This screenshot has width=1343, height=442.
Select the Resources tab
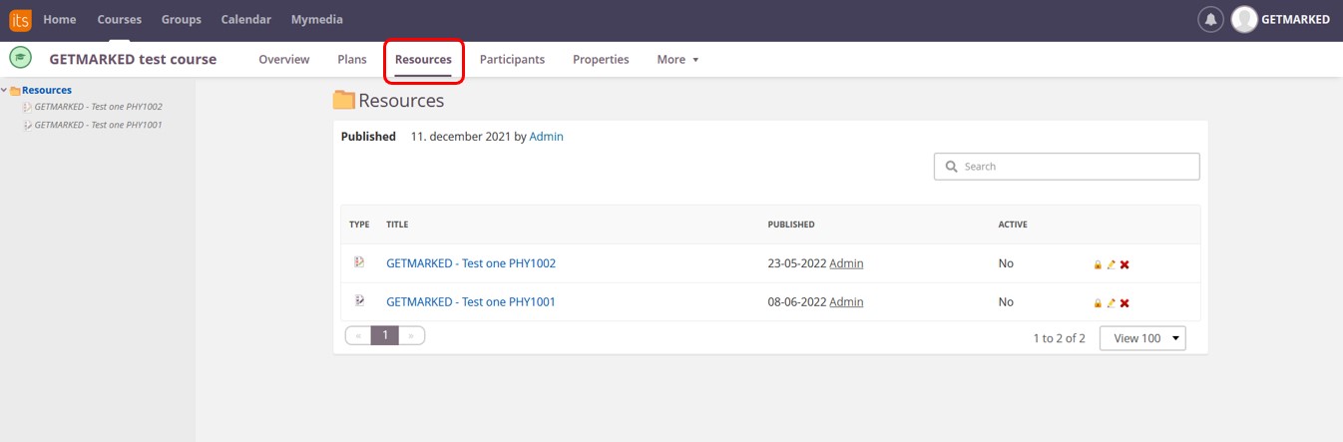[x=423, y=60]
